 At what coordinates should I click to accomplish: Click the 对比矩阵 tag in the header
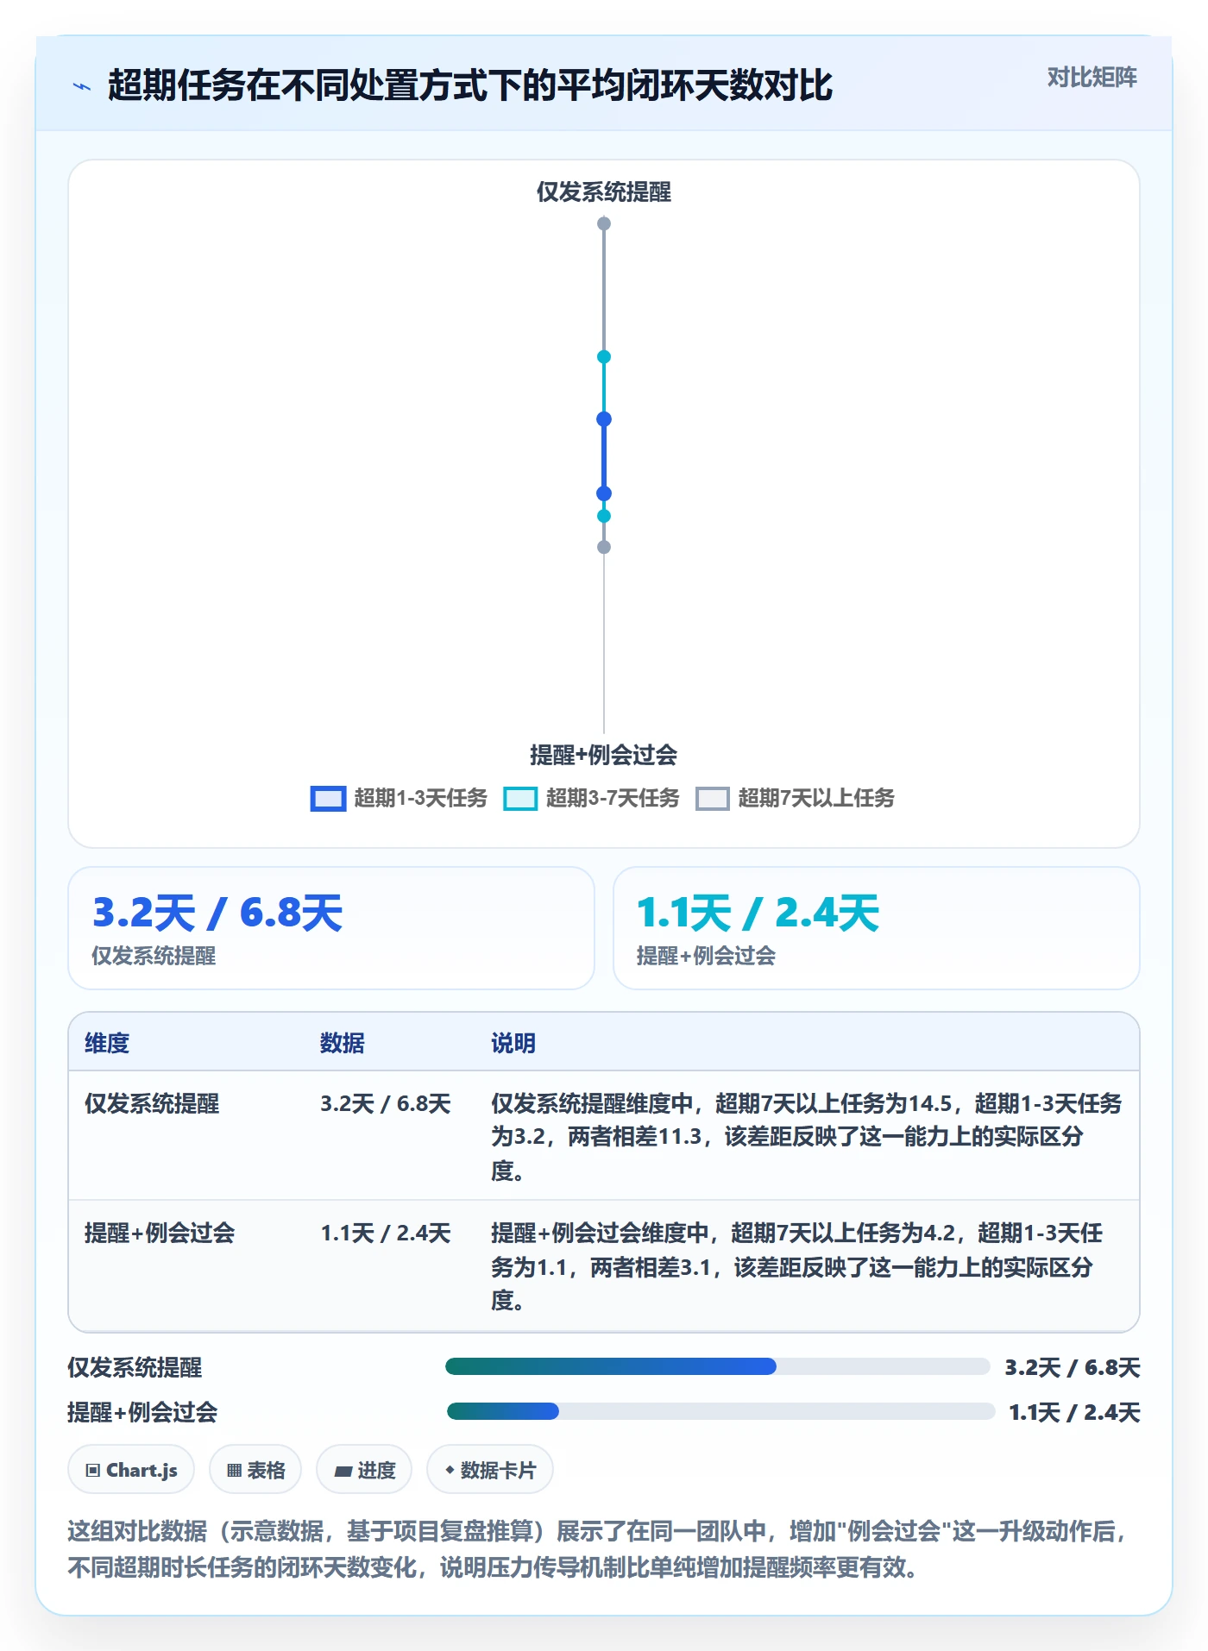[x=1092, y=78]
